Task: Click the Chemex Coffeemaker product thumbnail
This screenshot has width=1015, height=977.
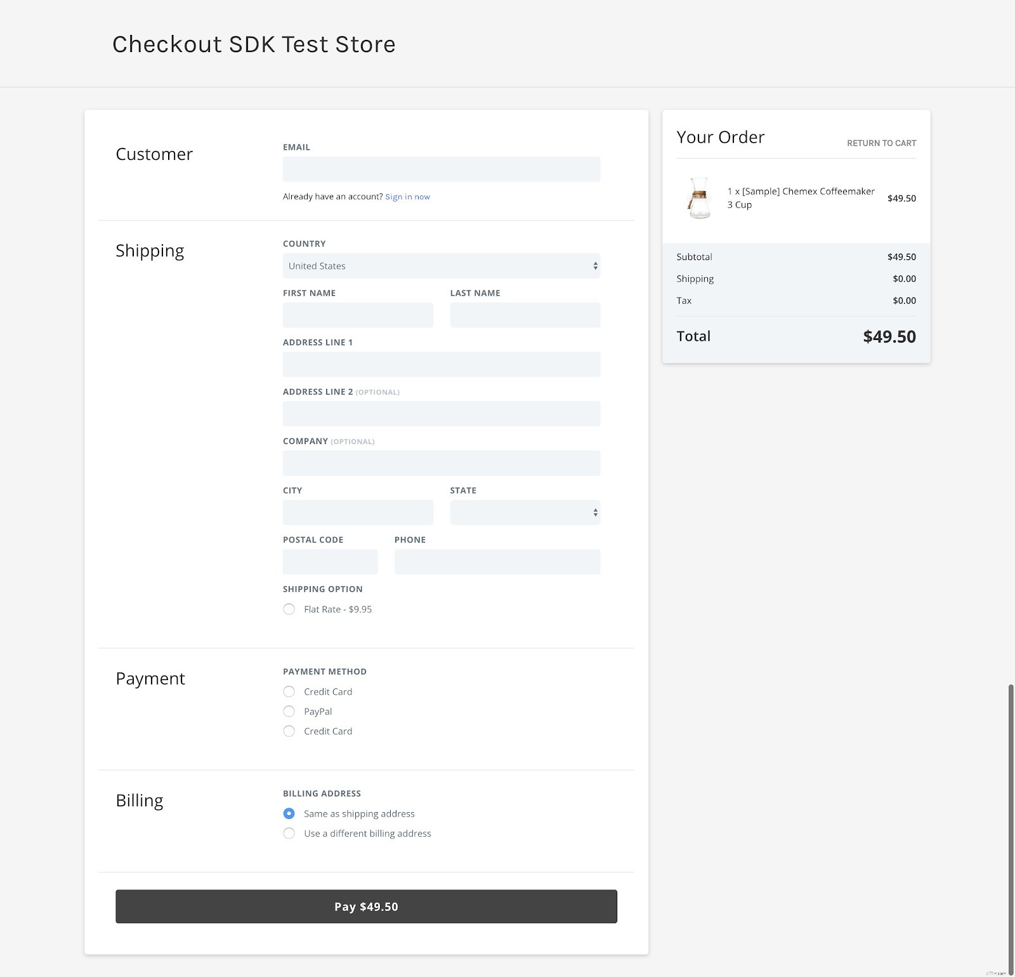Action: 698,198
